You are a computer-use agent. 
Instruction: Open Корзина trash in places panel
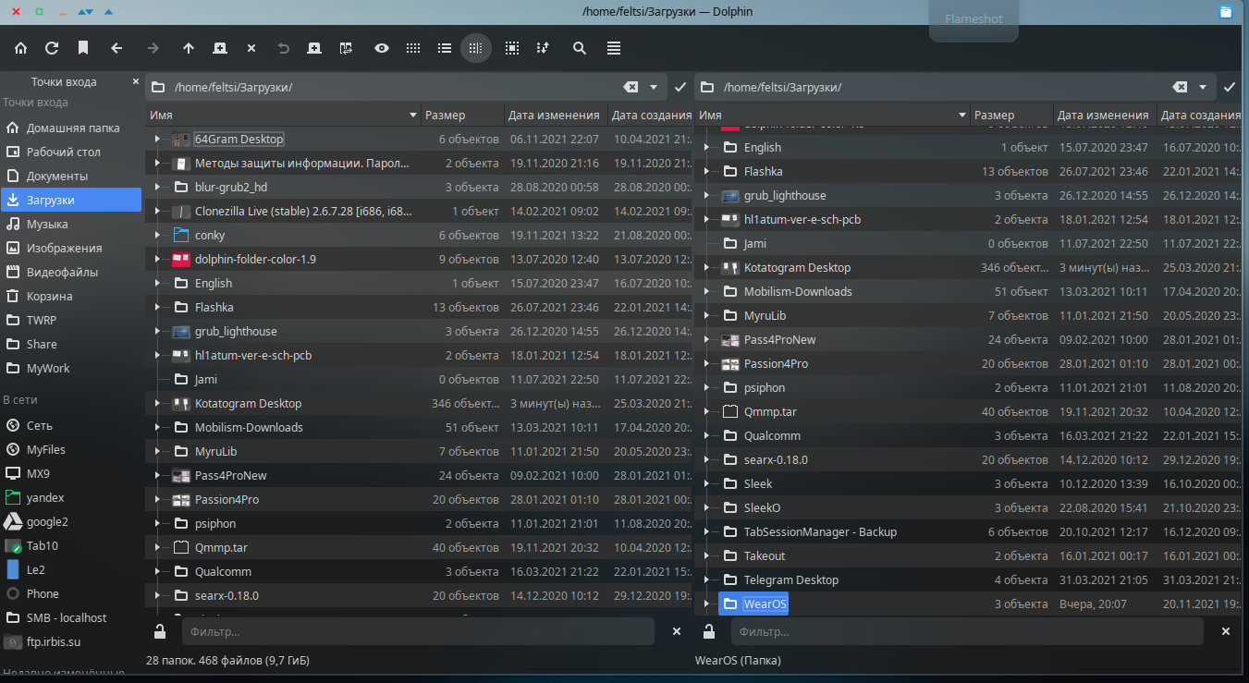[x=71, y=296]
